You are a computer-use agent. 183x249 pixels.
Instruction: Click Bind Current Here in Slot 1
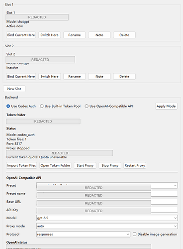coord(21,35)
